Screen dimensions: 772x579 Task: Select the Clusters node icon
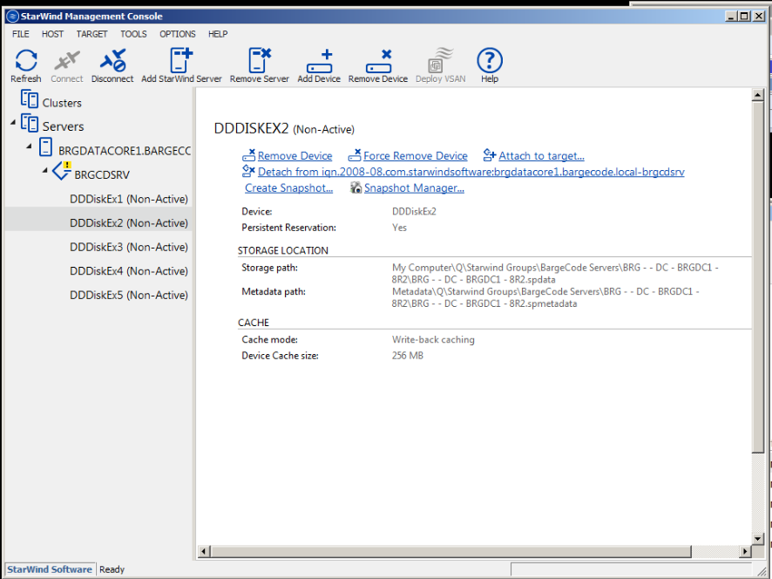point(30,99)
